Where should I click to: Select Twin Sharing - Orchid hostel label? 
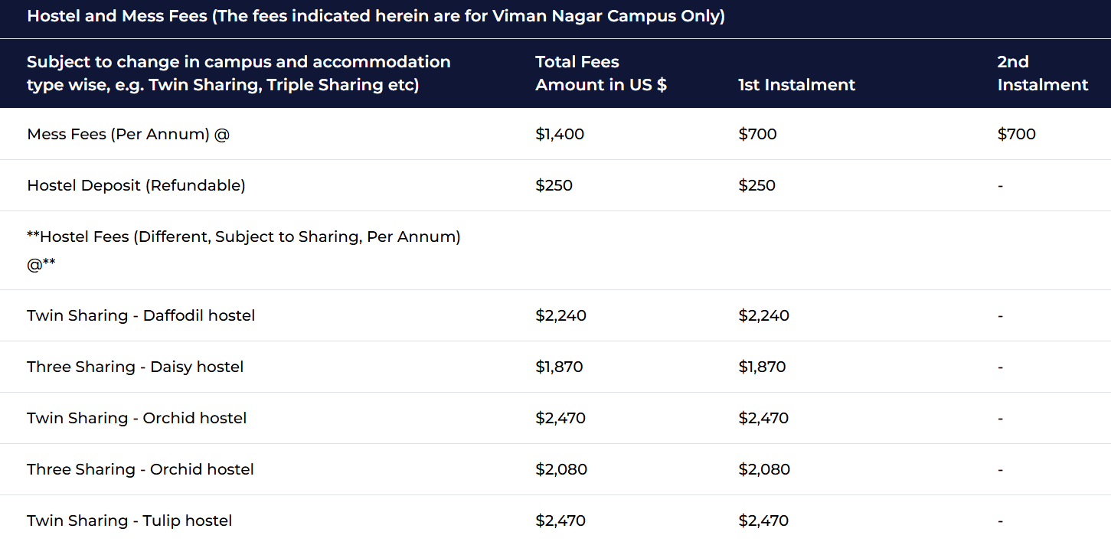coord(136,418)
